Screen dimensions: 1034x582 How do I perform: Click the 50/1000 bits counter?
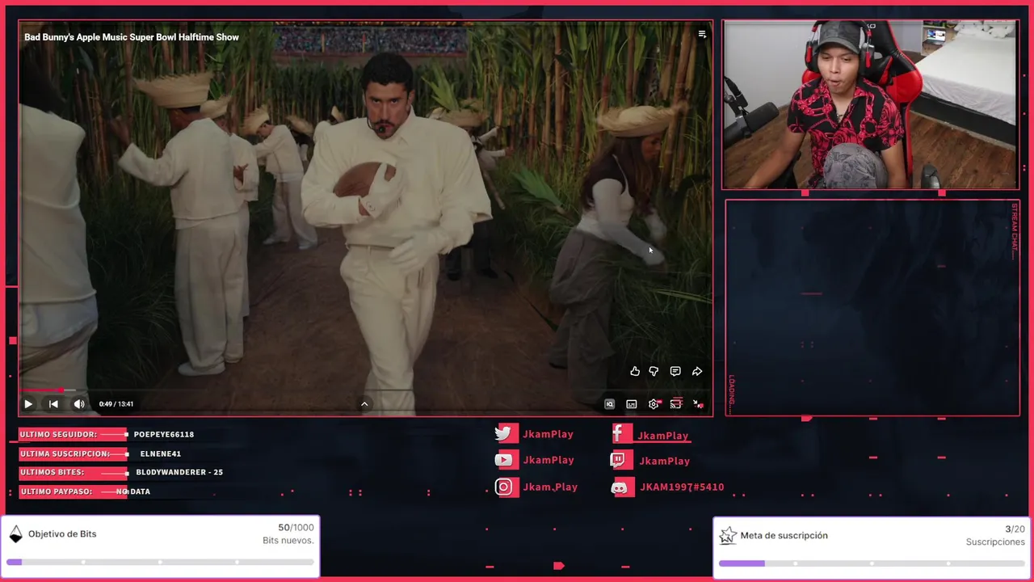coord(296,528)
